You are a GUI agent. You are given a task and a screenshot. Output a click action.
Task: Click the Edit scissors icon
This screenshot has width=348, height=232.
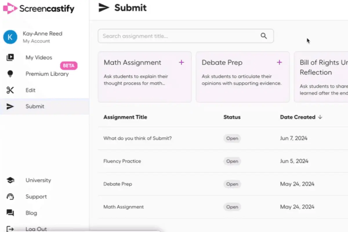point(10,90)
